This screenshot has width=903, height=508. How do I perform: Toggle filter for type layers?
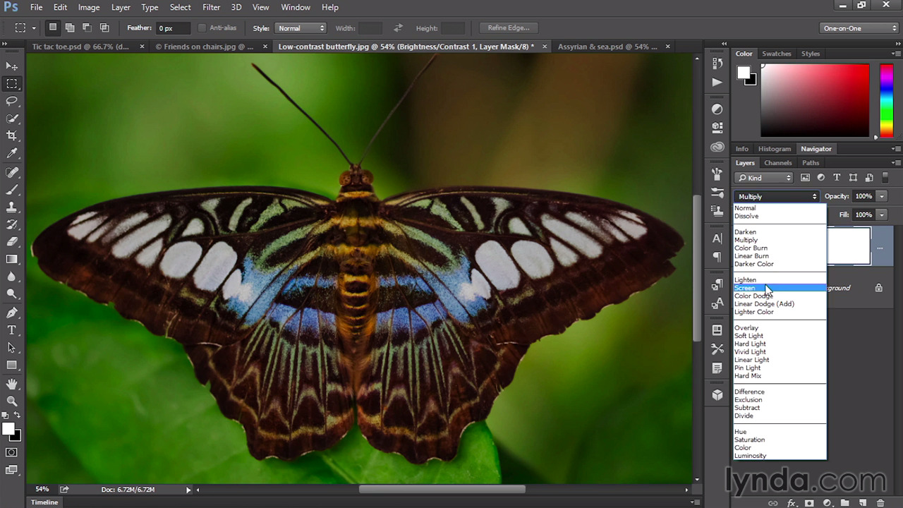point(837,178)
